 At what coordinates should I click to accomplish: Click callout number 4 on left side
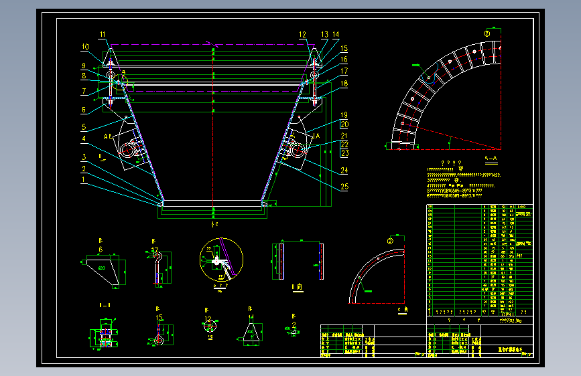pyautogui.click(x=84, y=138)
